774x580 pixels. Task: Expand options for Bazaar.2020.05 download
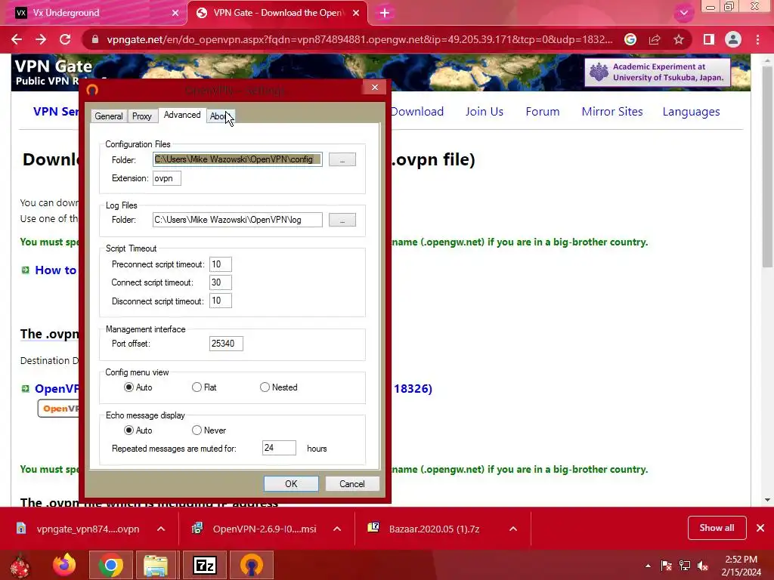[513, 529]
